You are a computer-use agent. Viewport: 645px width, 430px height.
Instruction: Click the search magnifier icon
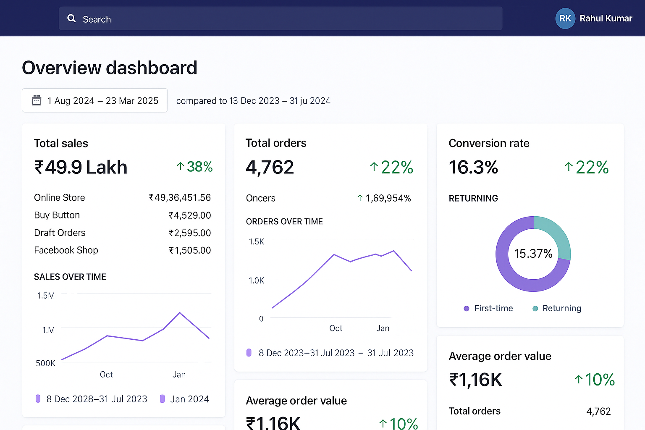pos(71,18)
